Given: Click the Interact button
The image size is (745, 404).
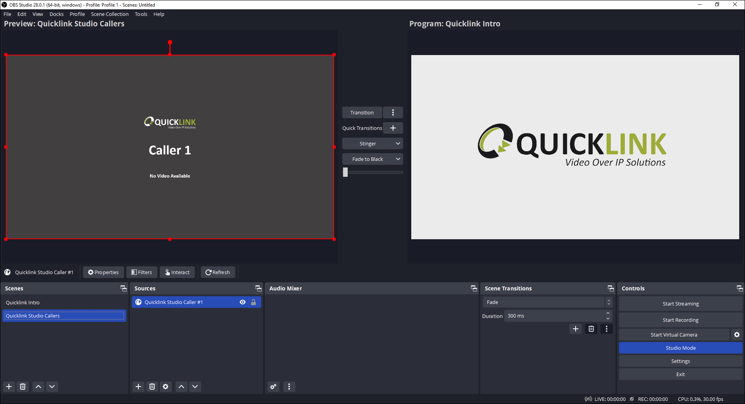Looking at the screenshot, I should (x=178, y=272).
